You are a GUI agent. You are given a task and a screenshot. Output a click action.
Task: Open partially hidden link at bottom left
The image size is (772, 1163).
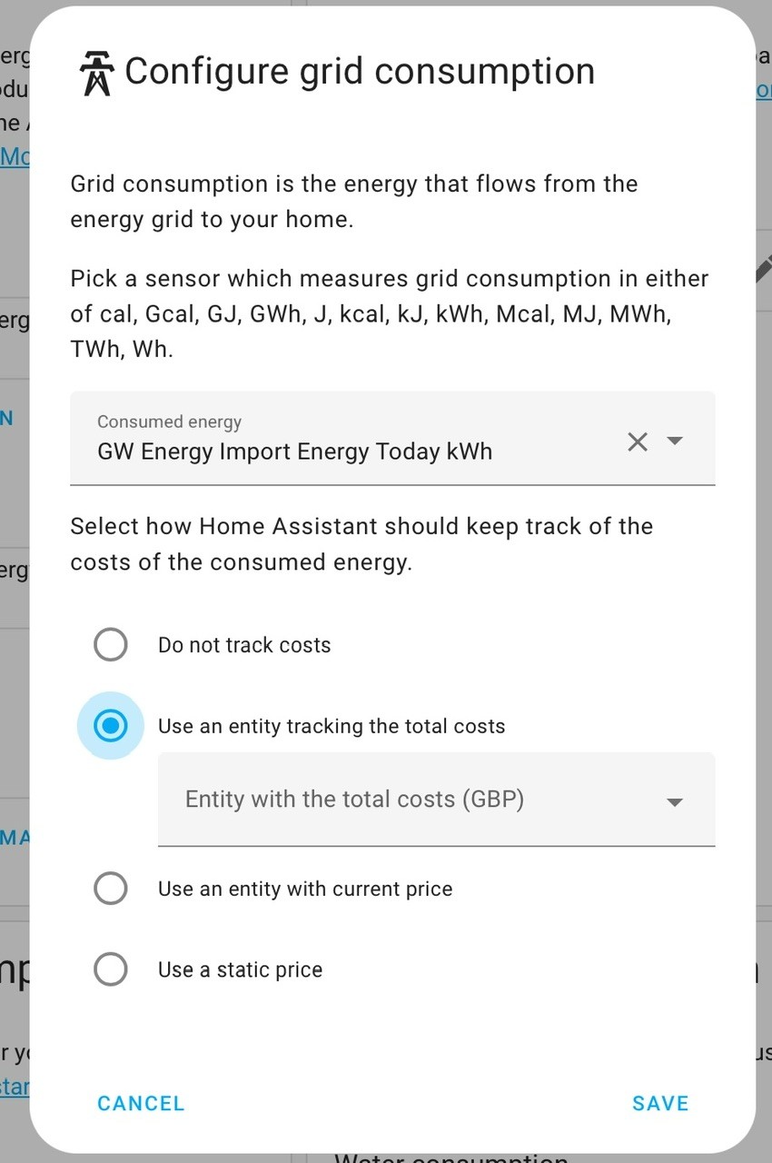15,1086
